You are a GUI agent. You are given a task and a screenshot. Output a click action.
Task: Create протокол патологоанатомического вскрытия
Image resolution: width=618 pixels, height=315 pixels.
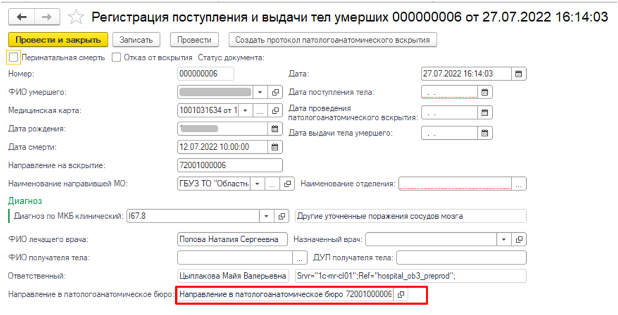coord(333,40)
